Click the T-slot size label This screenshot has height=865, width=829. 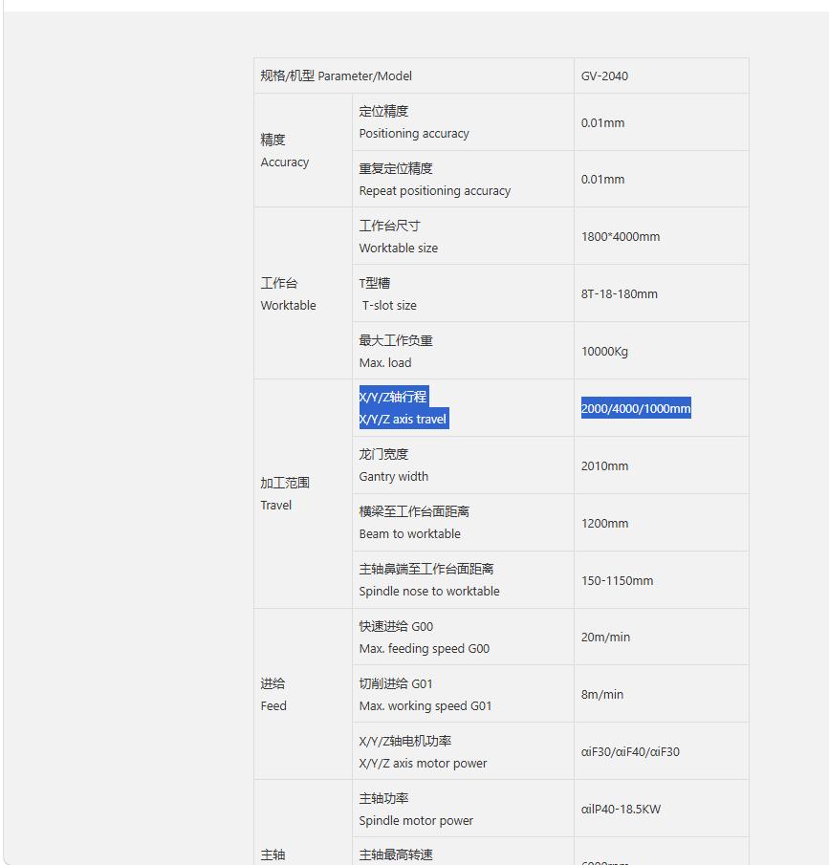[388, 306]
